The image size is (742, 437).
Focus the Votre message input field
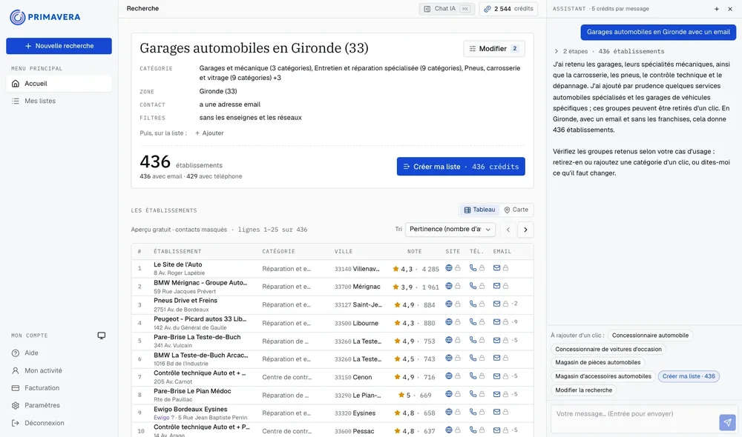click(x=634, y=418)
